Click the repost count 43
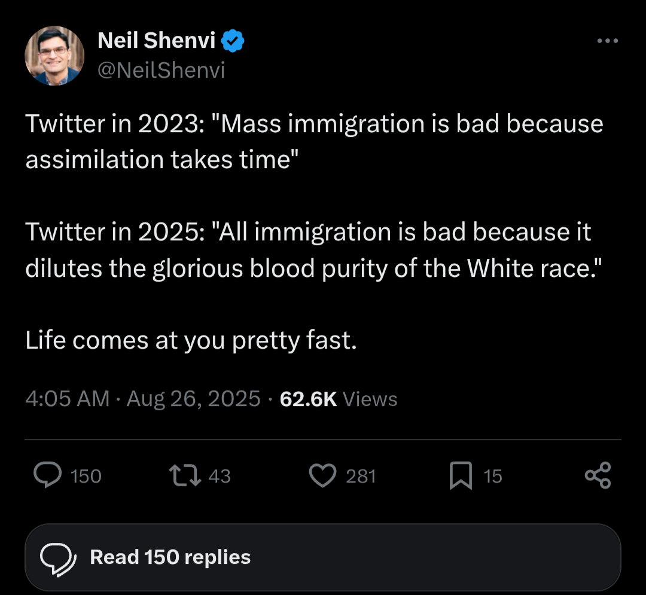The image size is (646, 595). (220, 476)
